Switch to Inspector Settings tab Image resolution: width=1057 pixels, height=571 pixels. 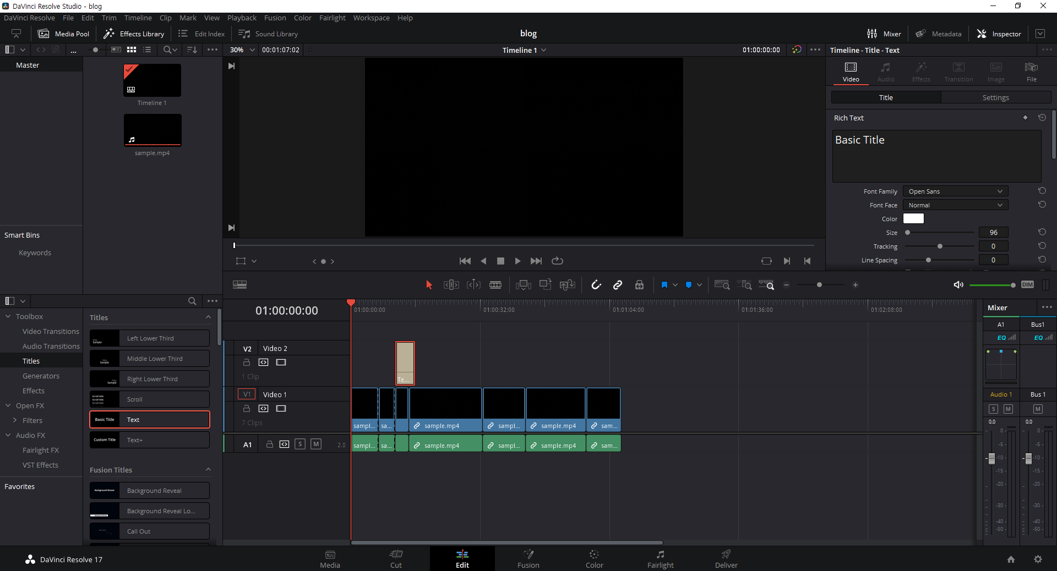click(x=995, y=97)
